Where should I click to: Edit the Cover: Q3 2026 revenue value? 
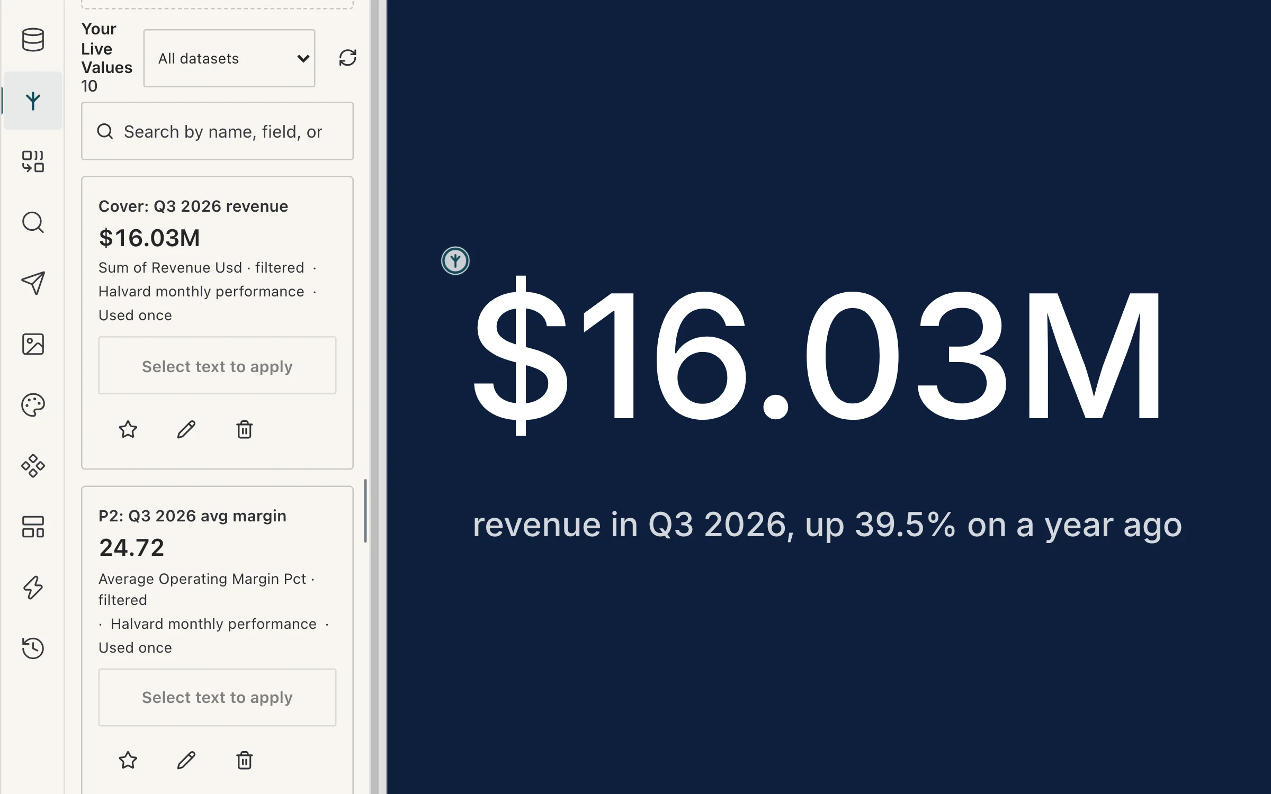point(186,429)
